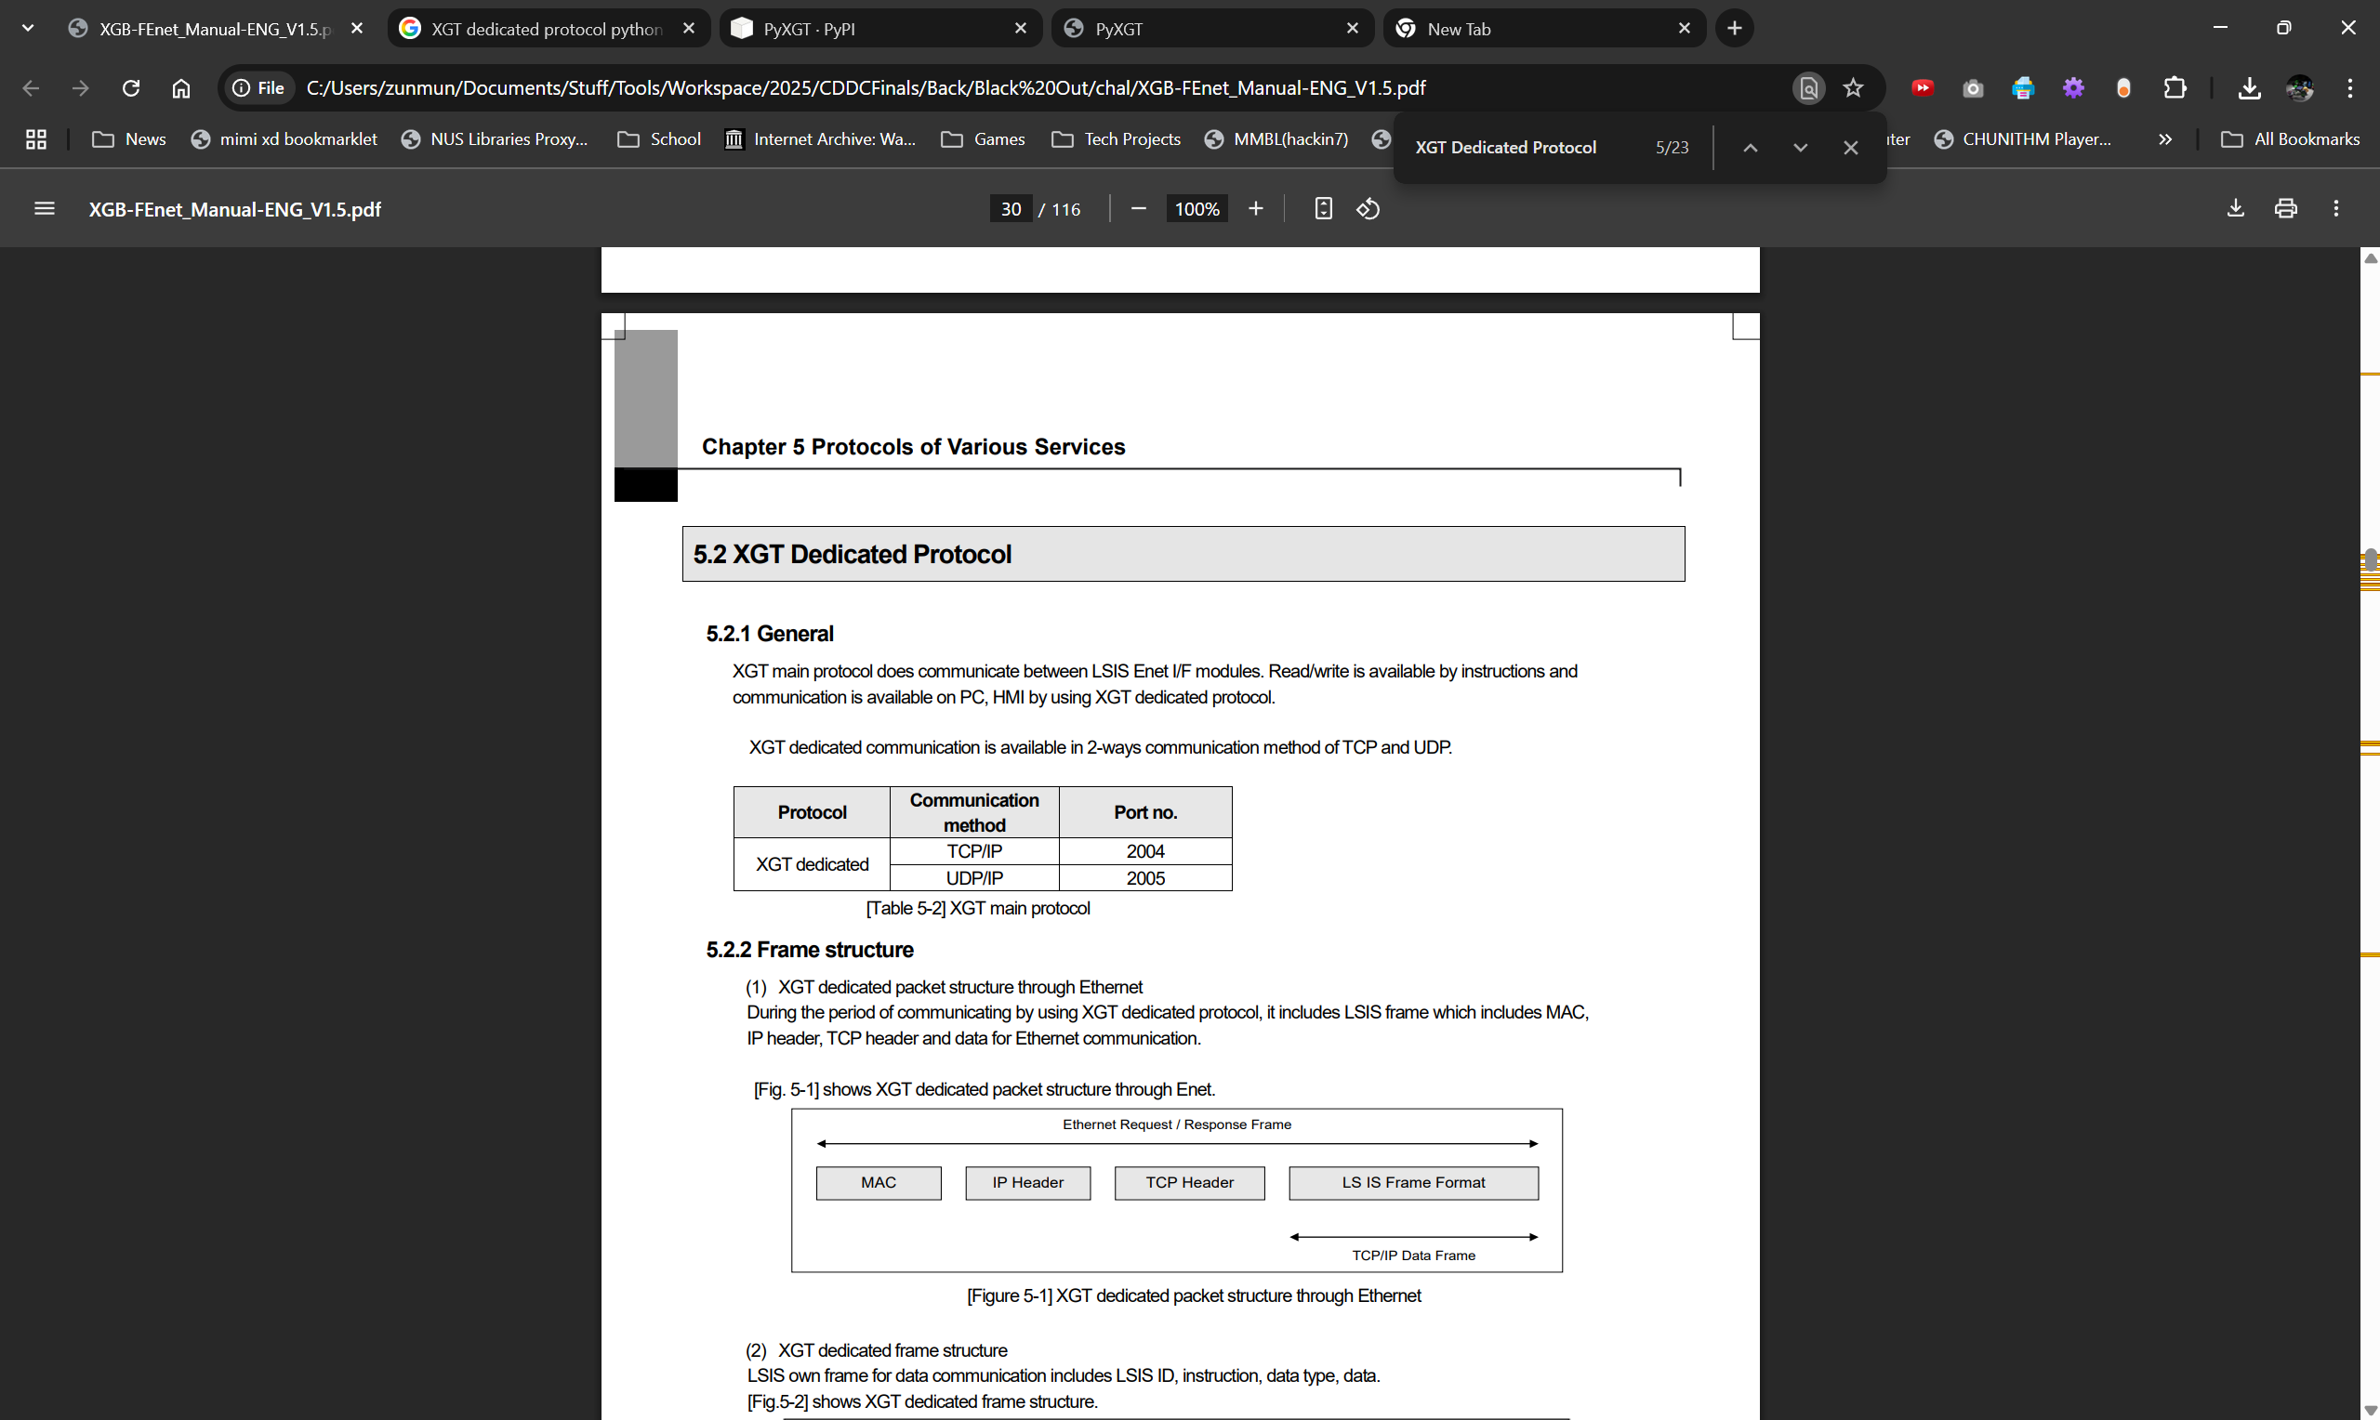The height and width of the screenshot is (1420, 2380).
Task: Close the find bar
Action: (1850, 148)
